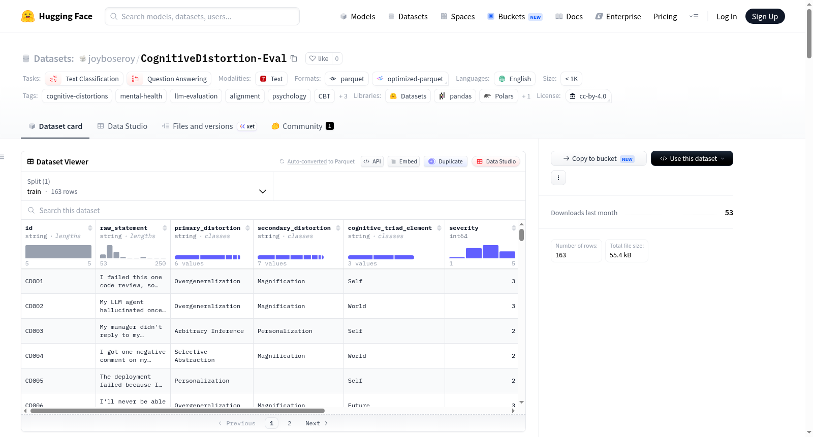Toggle sort on the id column
Screen dimensions: 813x437
tap(90, 228)
